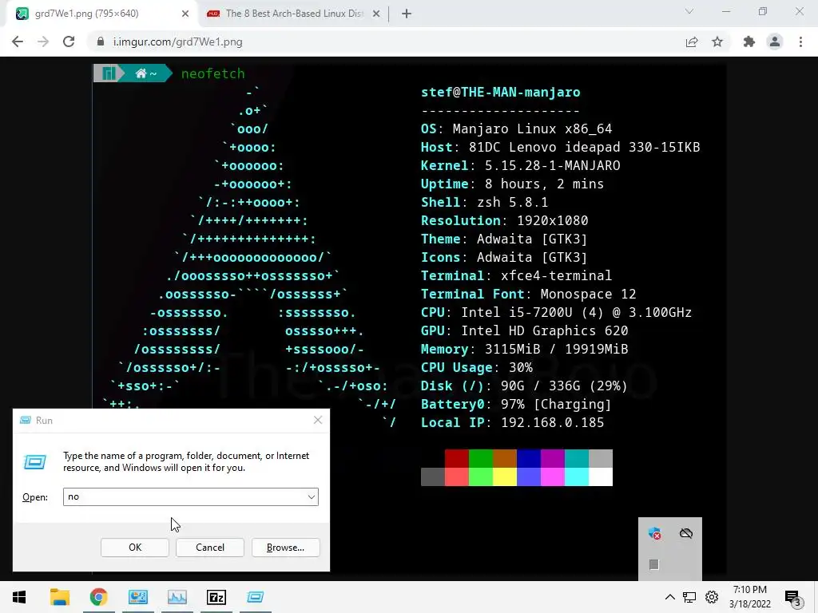This screenshot has width=818, height=613.
Task: Click the Battery0 97% [Charging] line
Action: (x=516, y=405)
